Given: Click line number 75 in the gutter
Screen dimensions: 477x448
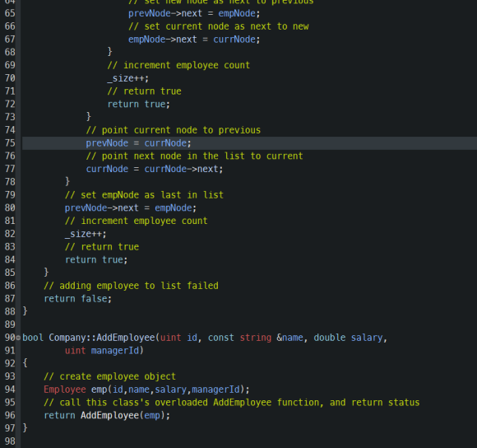Looking at the screenshot, I should click(x=10, y=143).
